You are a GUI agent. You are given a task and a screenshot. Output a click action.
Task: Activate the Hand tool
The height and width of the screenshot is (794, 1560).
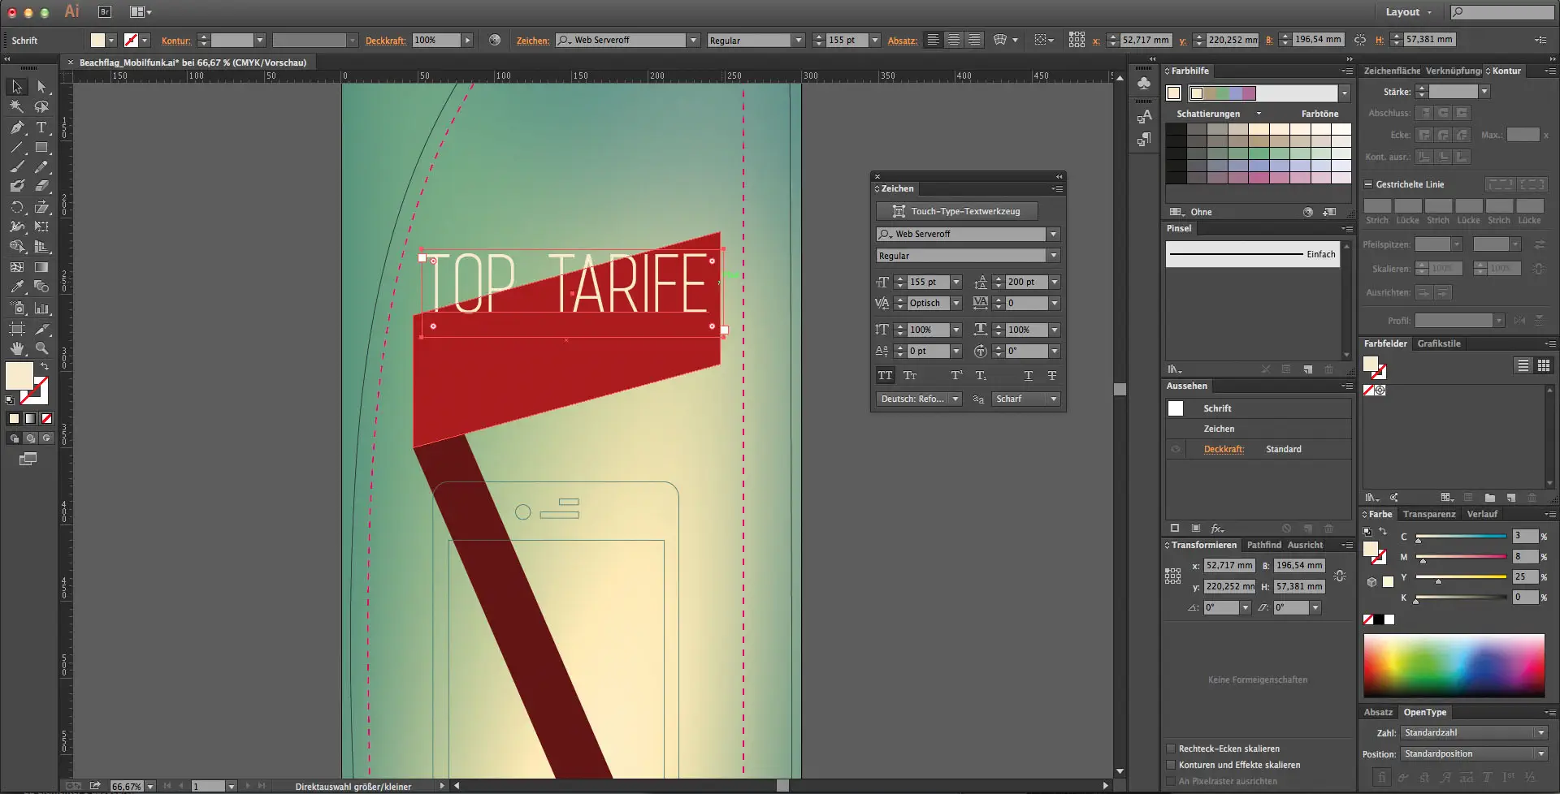coord(17,348)
